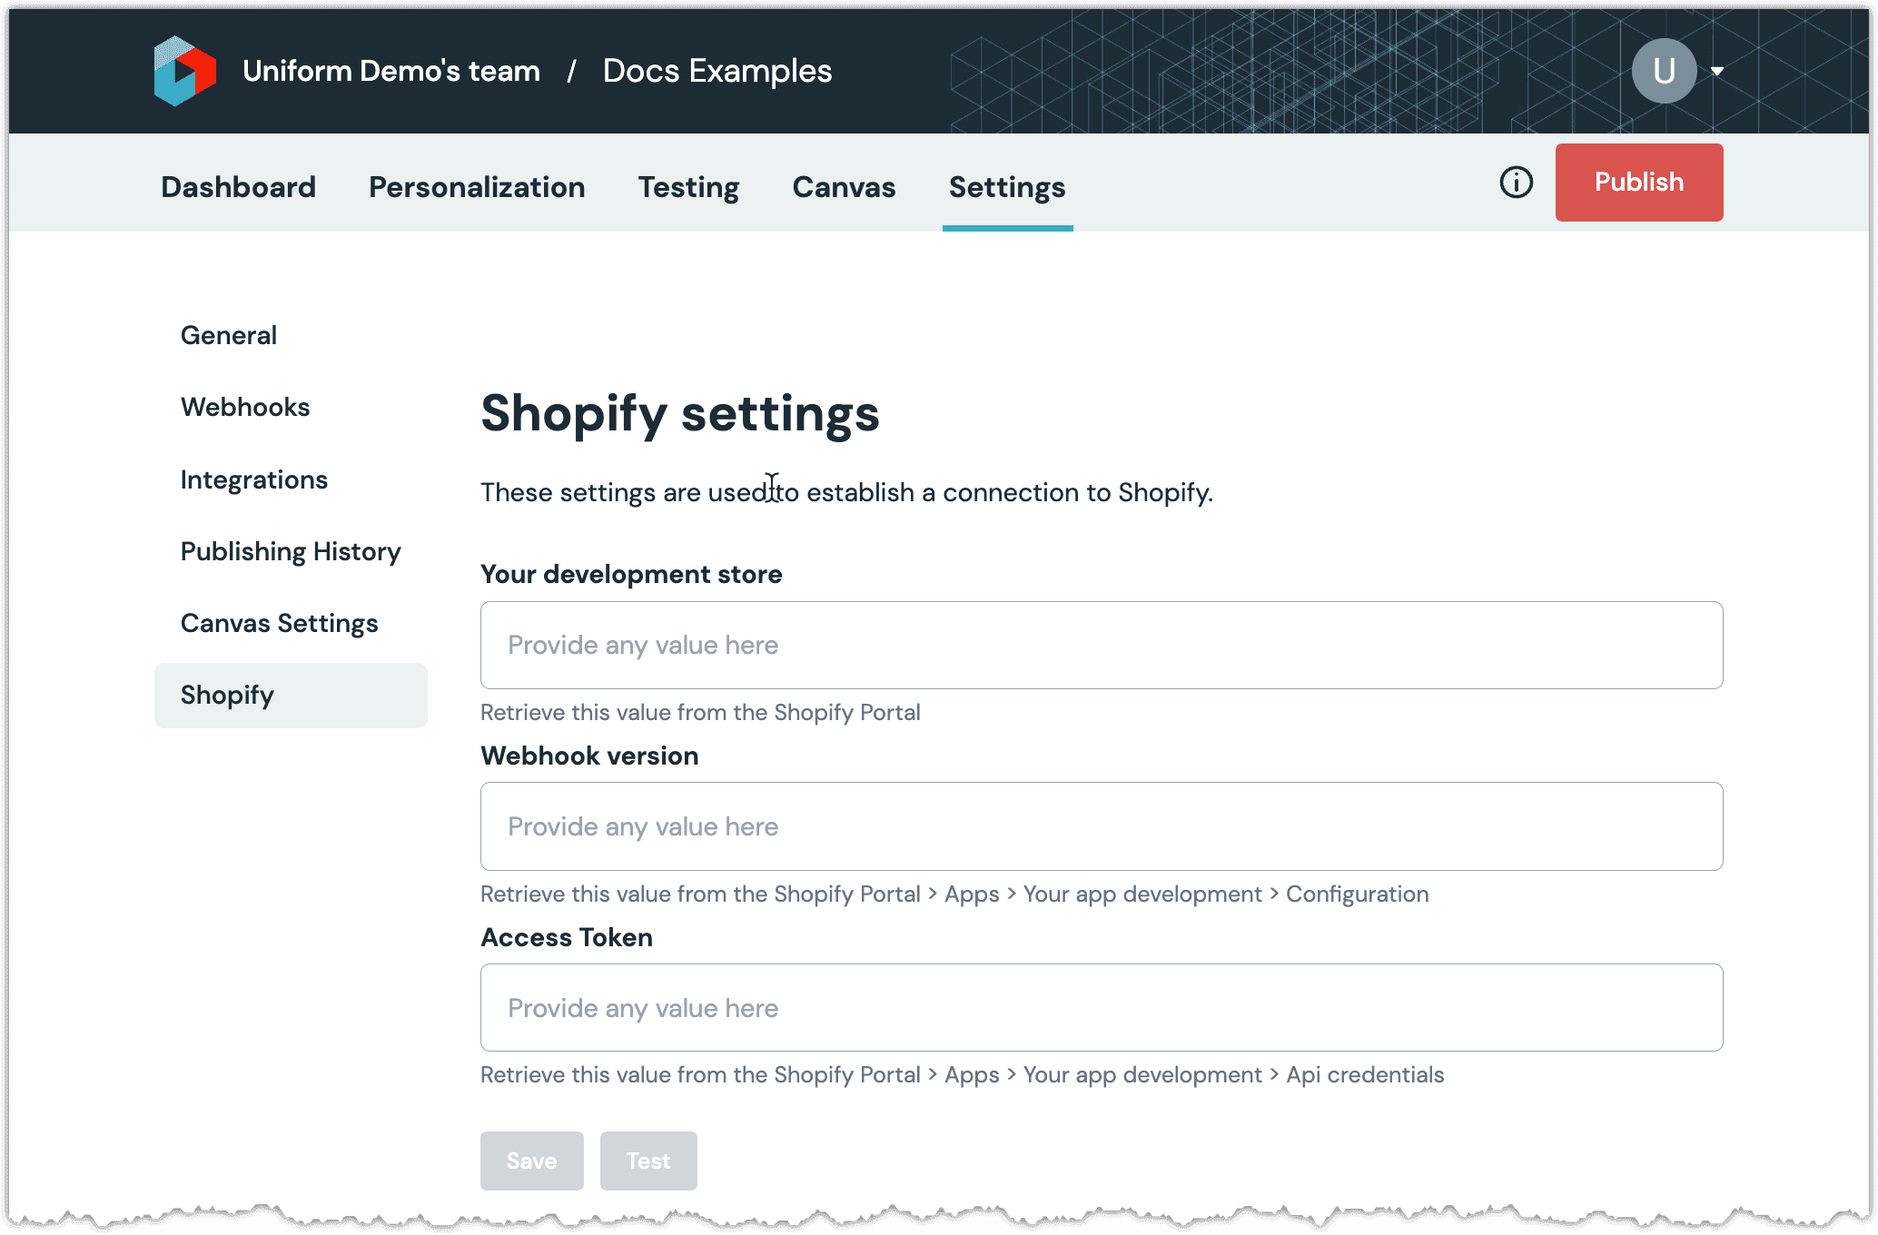Focus the Your development store field

pos(1102,645)
